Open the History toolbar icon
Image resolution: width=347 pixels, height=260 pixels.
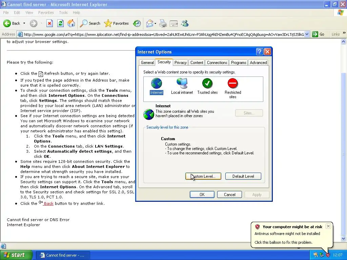(137, 23)
